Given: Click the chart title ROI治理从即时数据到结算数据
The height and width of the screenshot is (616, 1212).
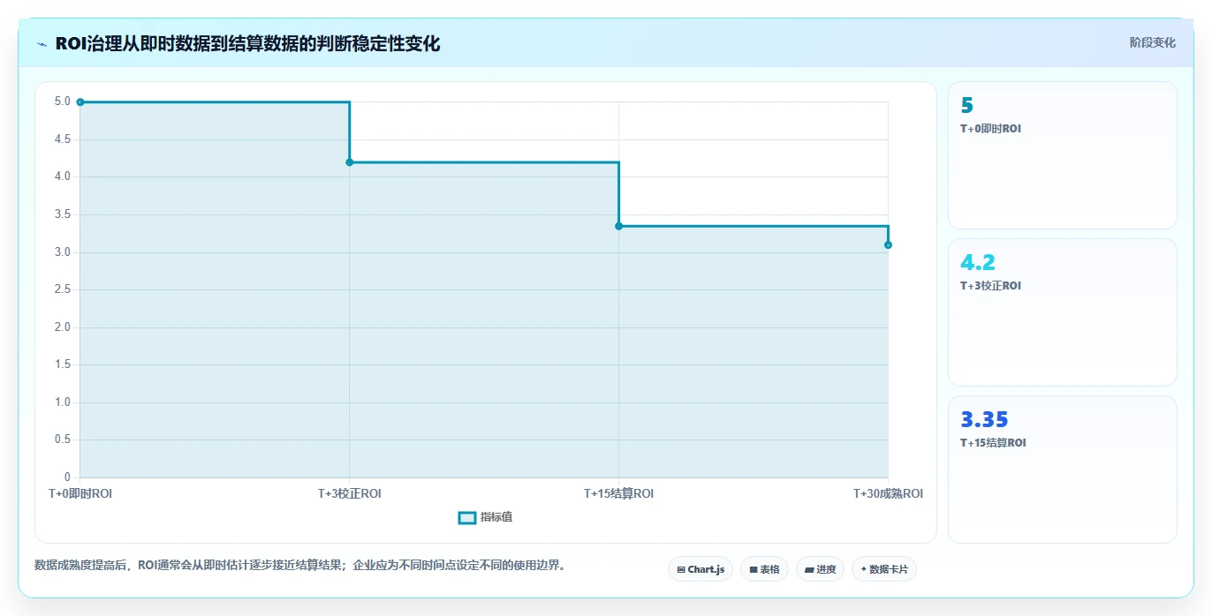Looking at the screenshot, I should tap(247, 43).
